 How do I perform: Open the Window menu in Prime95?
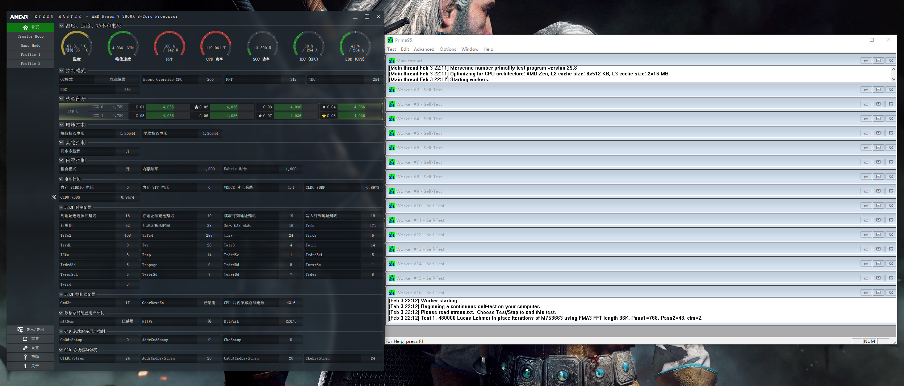[470, 49]
